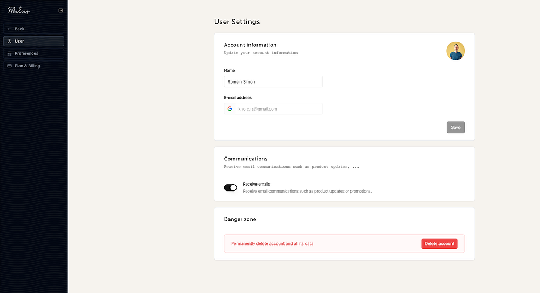Click the credit card icon in the sidebar

pyautogui.click(x=9, y=66)
